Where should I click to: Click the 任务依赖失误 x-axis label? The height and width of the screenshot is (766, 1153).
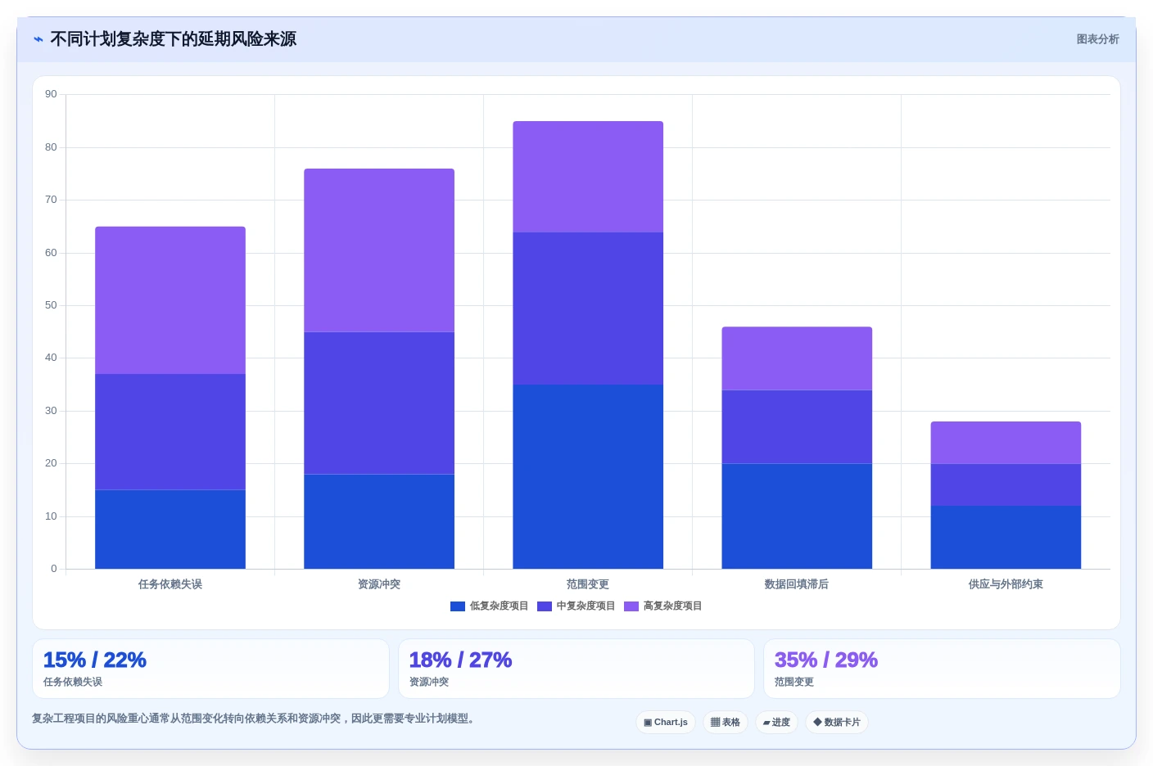pos(170,584)
